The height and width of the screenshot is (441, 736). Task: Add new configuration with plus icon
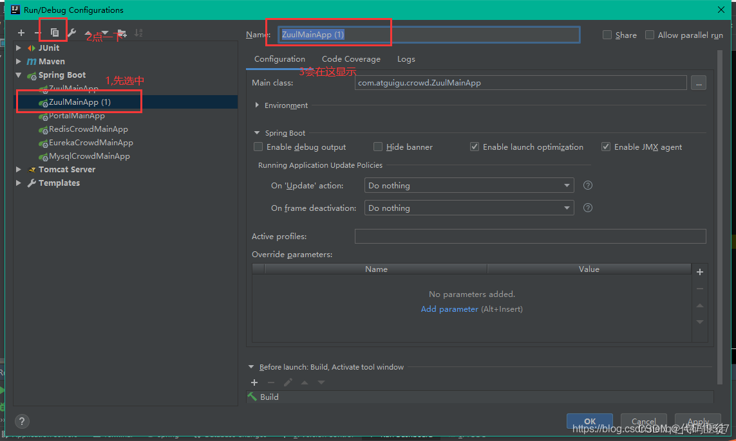(21, 33)
